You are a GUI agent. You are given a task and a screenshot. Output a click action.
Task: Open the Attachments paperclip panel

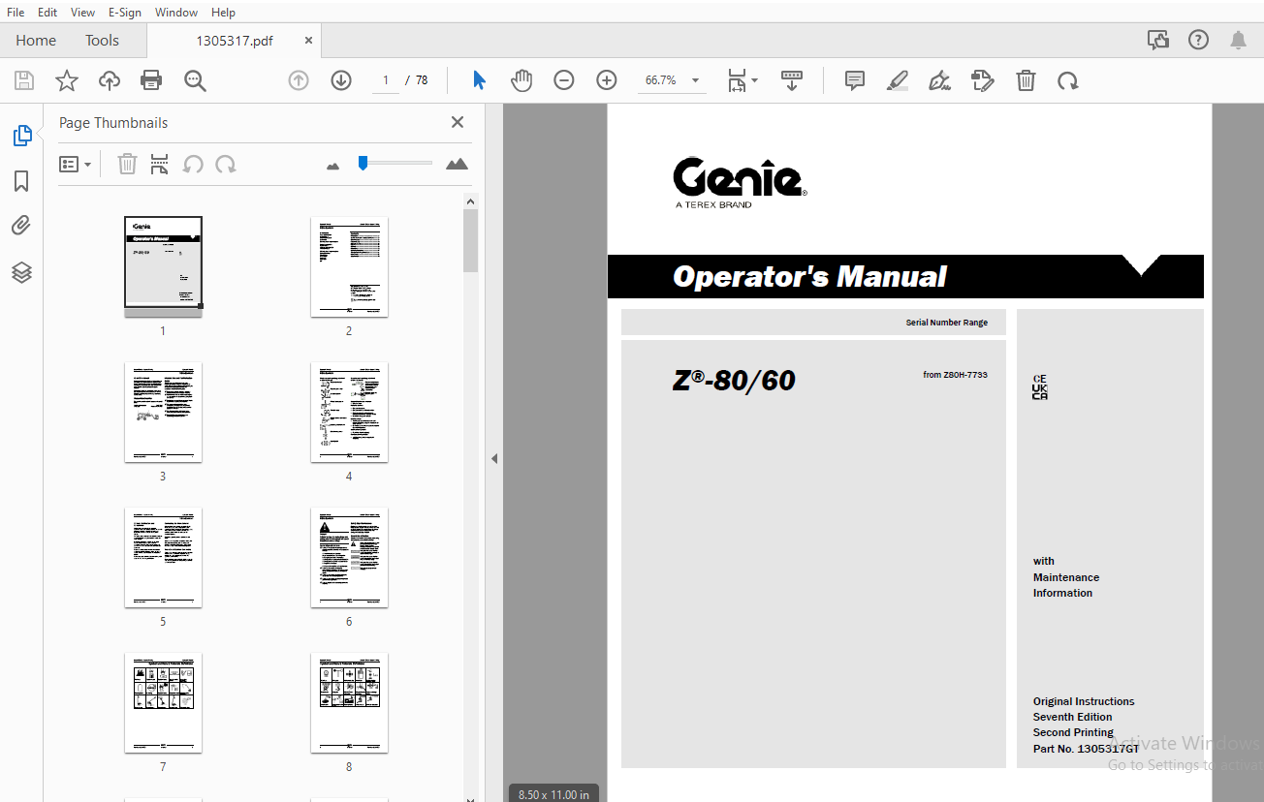tap(21, 227)
